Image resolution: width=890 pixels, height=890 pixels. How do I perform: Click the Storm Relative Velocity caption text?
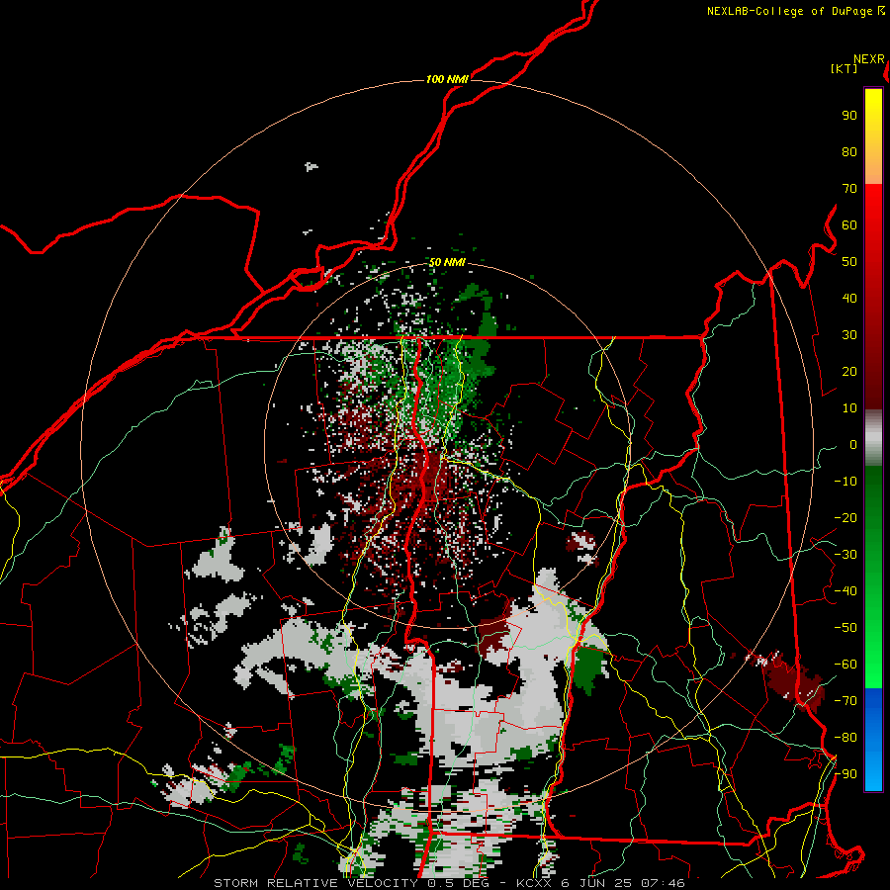(x=449, y=883)
